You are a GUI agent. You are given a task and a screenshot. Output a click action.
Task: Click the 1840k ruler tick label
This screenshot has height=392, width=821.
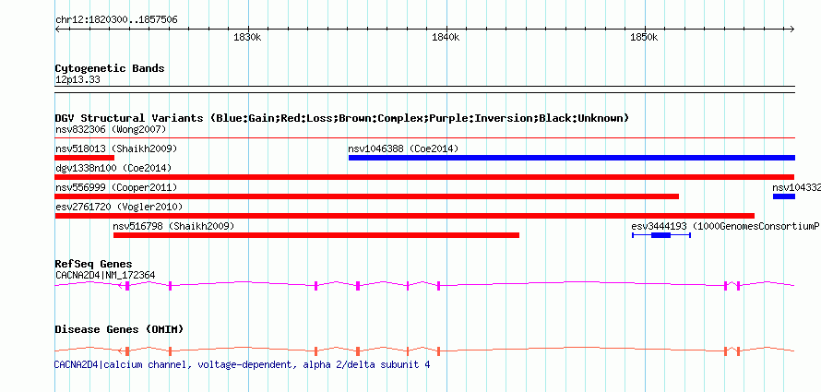(446, 37)
